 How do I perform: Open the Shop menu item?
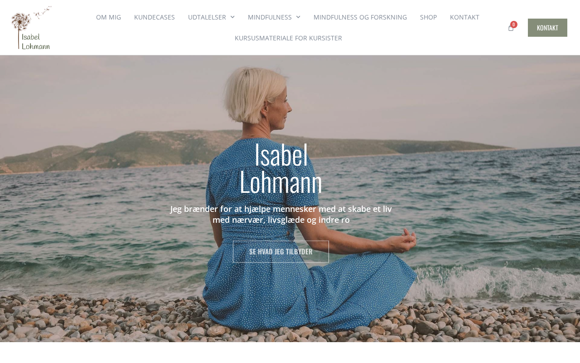[428, 17]
